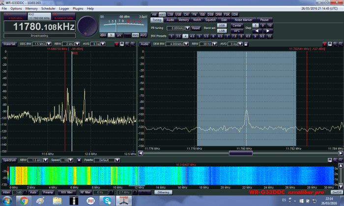Switch to the Squelch tab
344x206 pixels.
coord(210,20)
